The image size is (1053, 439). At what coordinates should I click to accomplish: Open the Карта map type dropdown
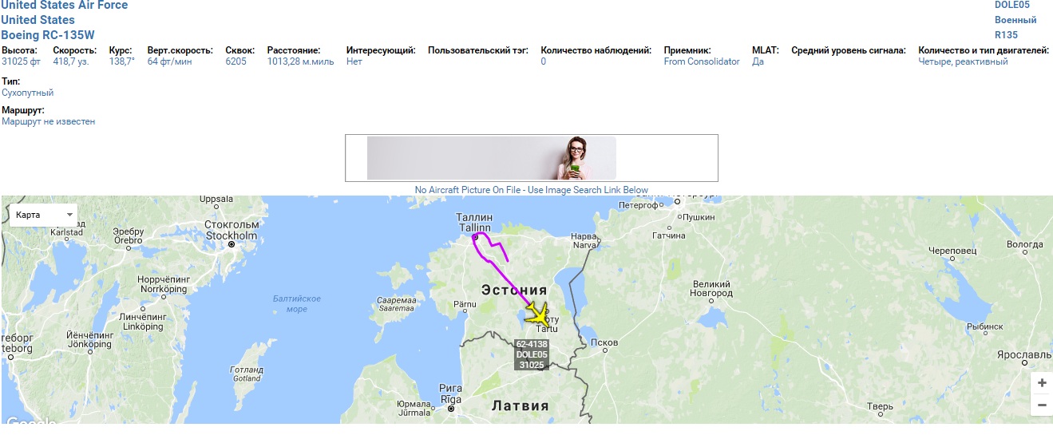point(44,215)
